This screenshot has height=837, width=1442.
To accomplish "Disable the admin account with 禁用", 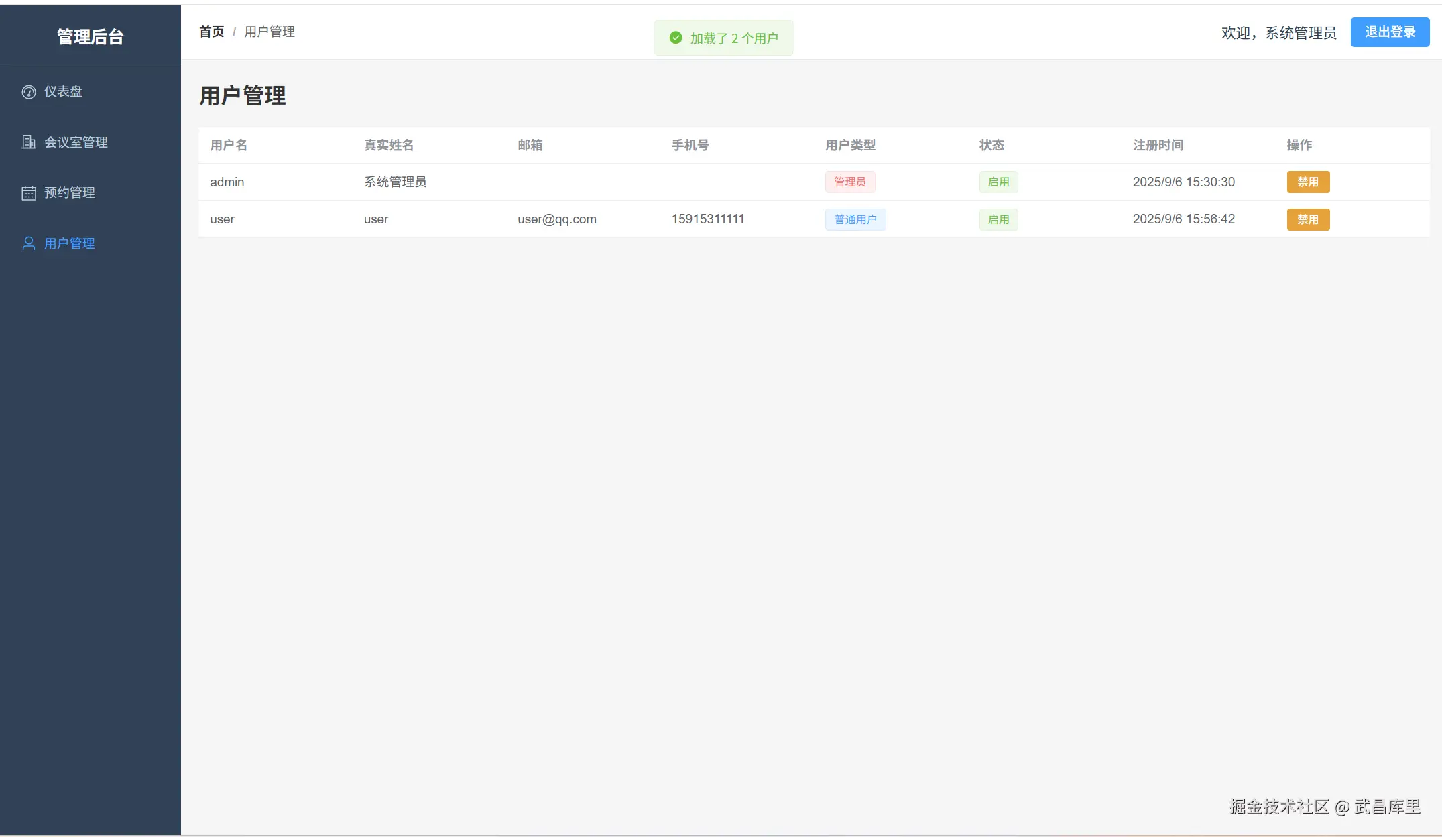I will pyautogui.click(x=1307, y=182).
